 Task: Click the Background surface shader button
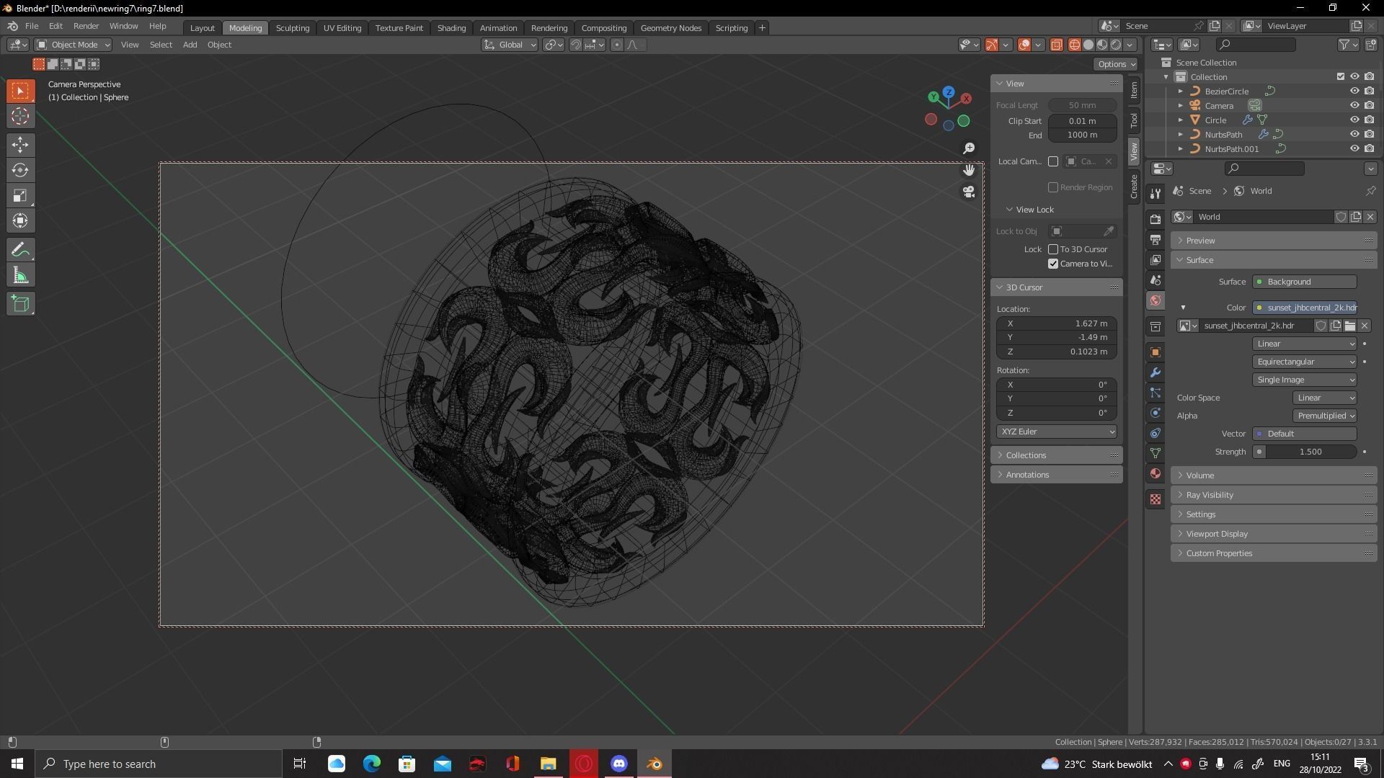click(x=1305, y=282)
